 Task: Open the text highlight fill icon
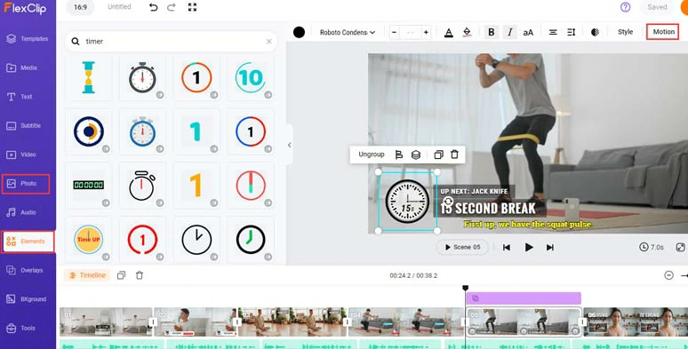click(467, 32)
